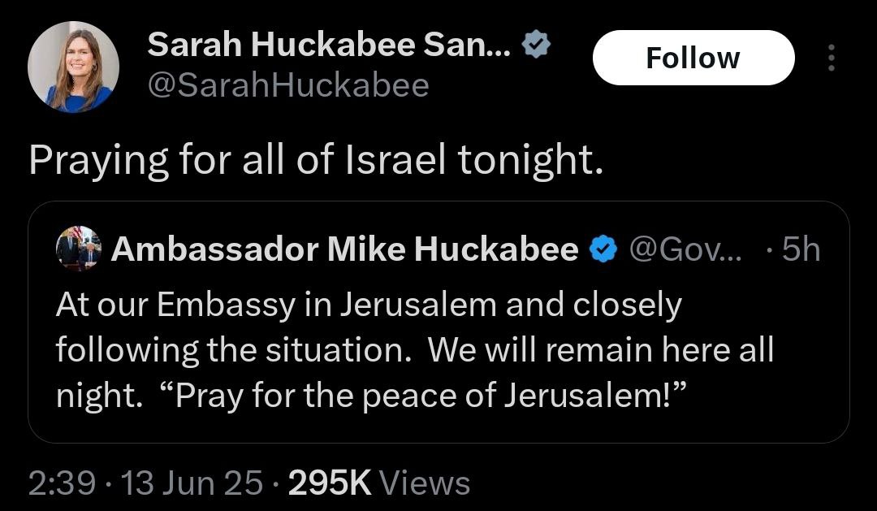This screenshot has height=511, width=877.
Task: Open the 295K view count
Action: click(x=330, y=483)
